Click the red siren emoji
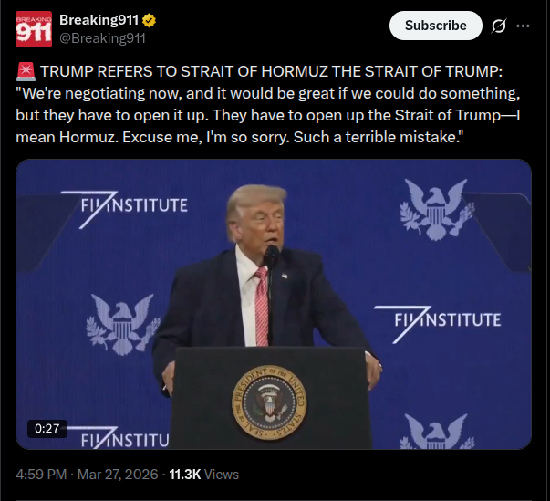 (26, 71)
